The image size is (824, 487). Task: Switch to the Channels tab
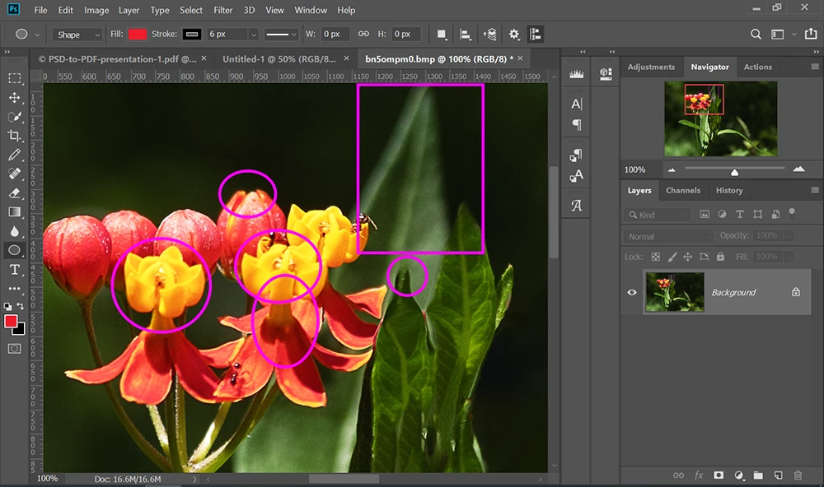[683, 190]
